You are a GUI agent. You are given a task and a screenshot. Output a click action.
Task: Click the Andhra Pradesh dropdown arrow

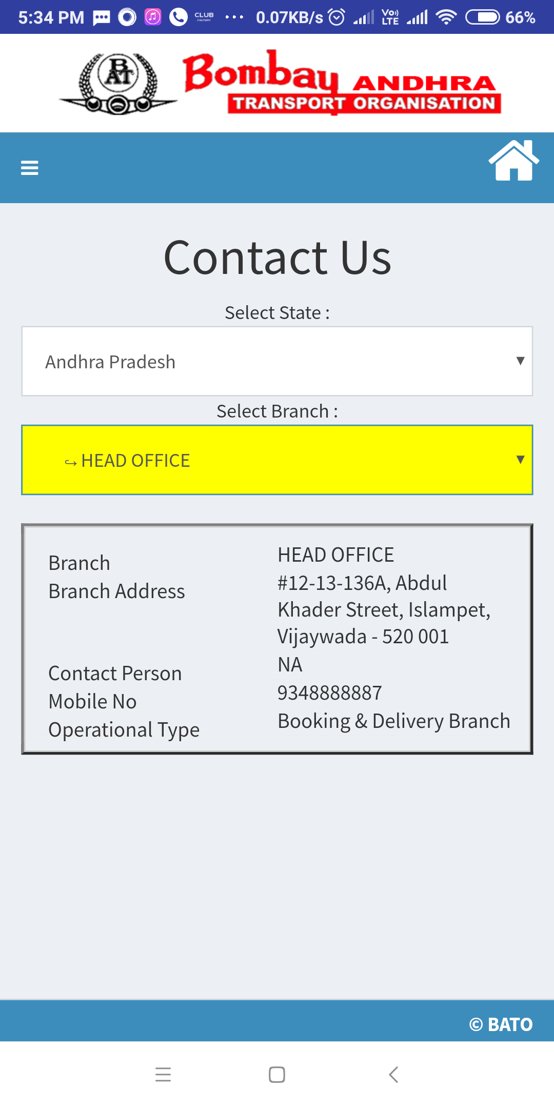pos(520,361)
